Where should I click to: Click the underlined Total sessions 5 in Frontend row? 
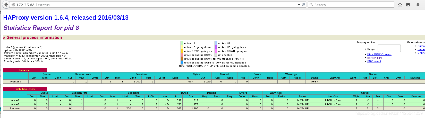click(152, 82)
